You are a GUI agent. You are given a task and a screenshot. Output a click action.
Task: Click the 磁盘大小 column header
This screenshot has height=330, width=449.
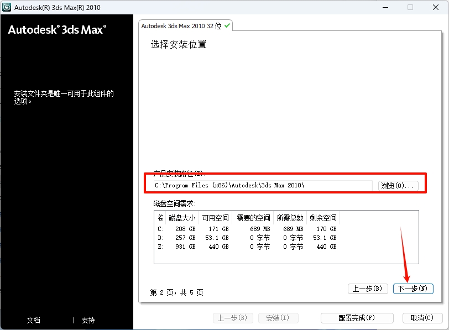point(182,217)
